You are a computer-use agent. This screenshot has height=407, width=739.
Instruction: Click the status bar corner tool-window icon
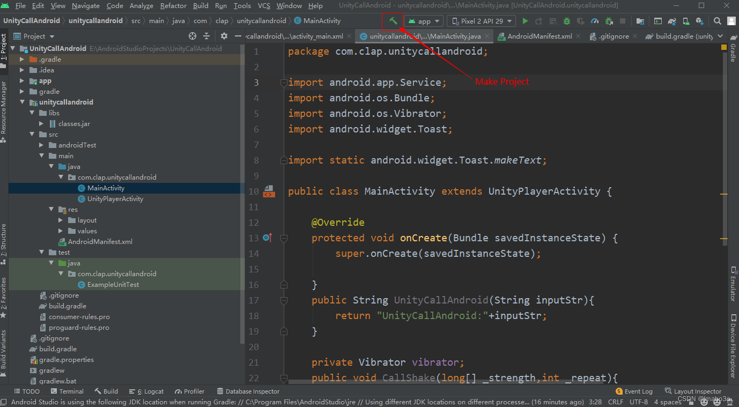(4, 402)
